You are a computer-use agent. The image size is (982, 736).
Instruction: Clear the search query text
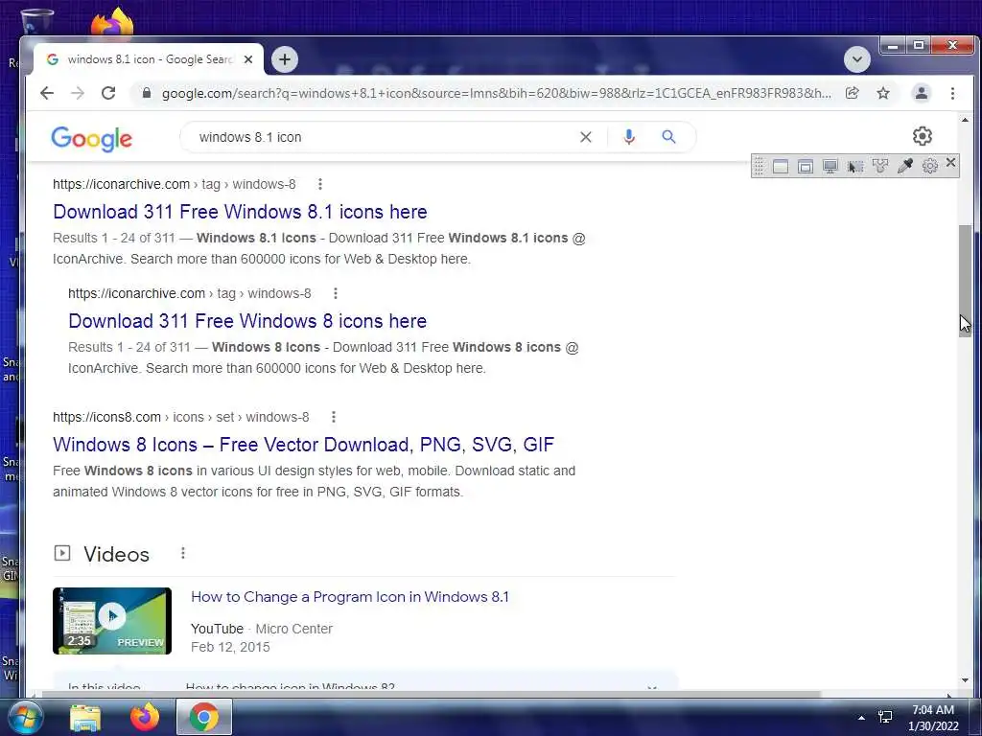(x=586, y=137)
